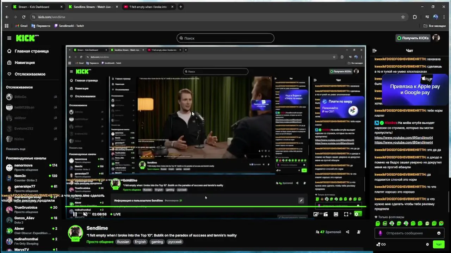Collapse the chat panel arrow icon

pos(375,51)
